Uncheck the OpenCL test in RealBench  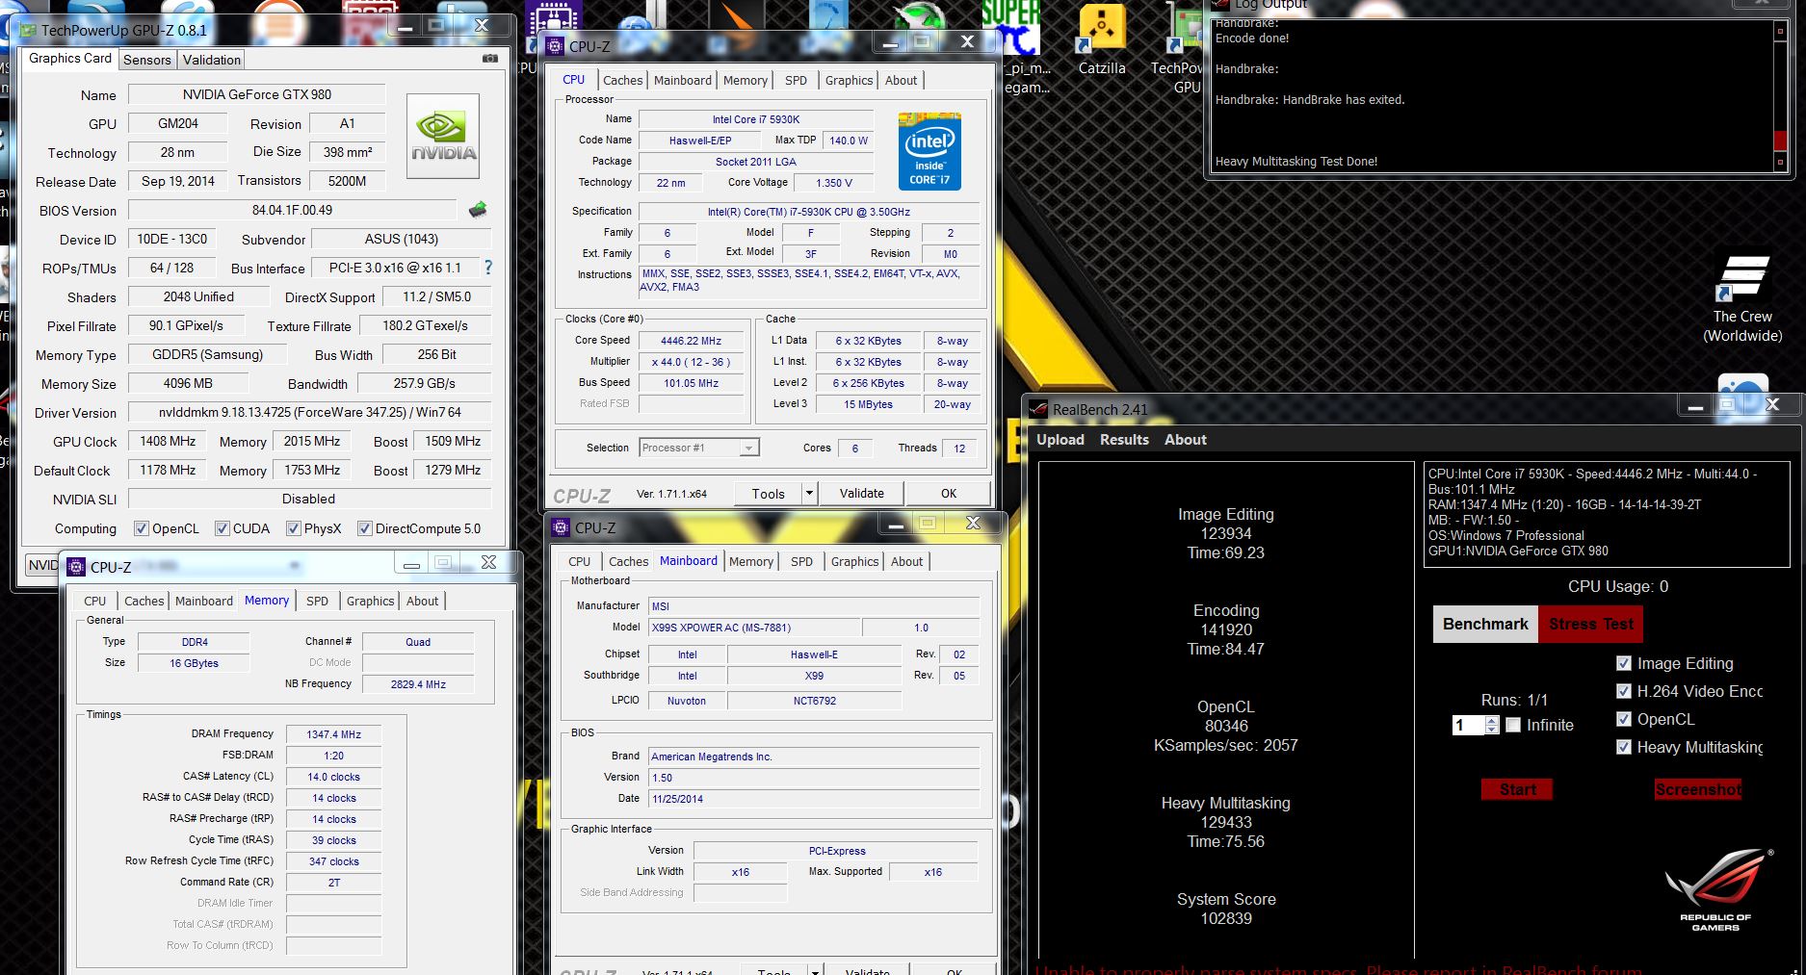[x=1624, y=719]
